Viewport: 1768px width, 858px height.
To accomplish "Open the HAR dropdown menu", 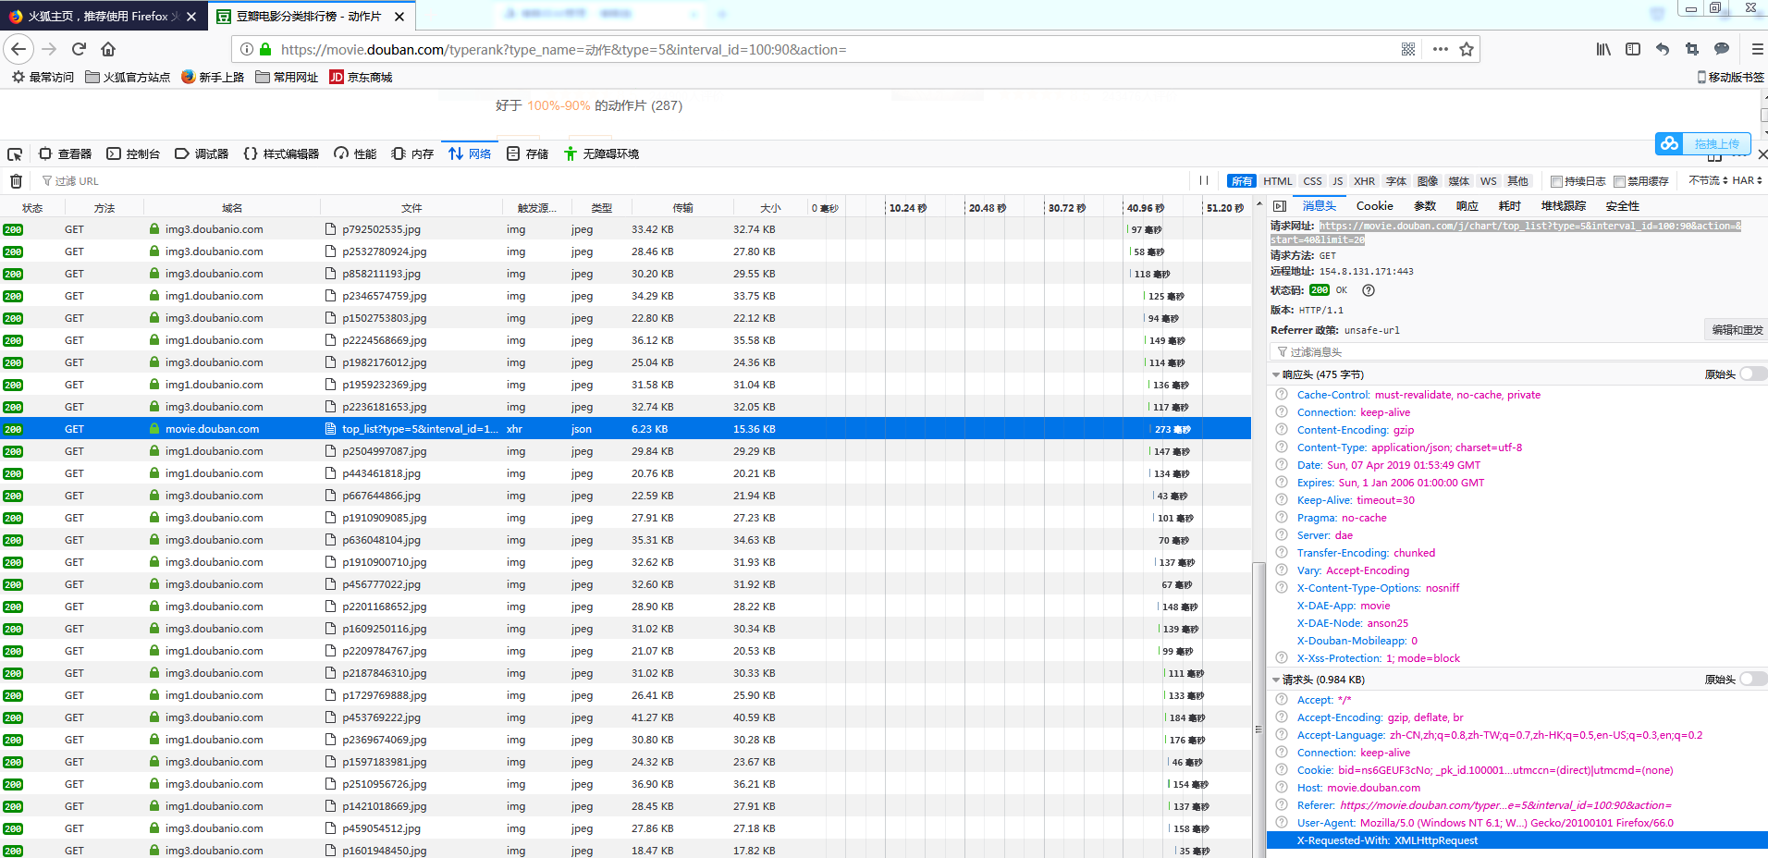I will coord(1747,180).
